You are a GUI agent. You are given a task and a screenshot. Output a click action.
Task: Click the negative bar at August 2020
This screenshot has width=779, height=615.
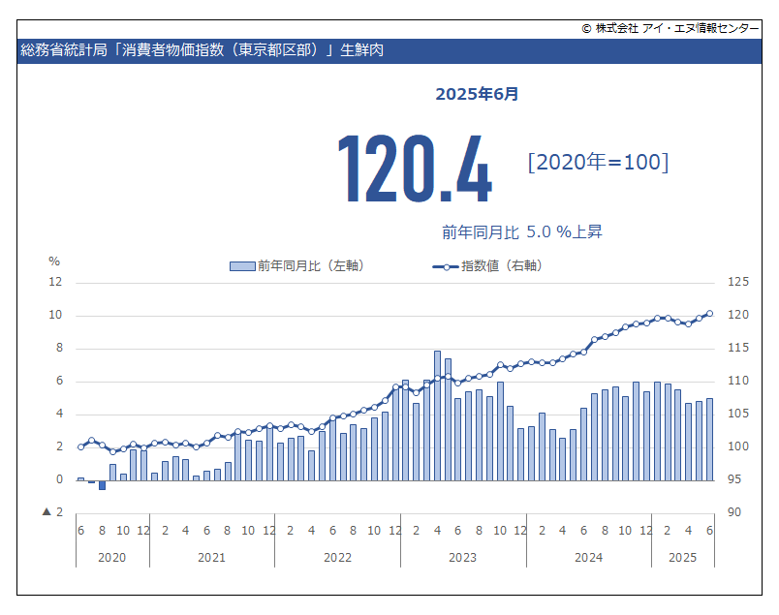[x=102, y=485]
